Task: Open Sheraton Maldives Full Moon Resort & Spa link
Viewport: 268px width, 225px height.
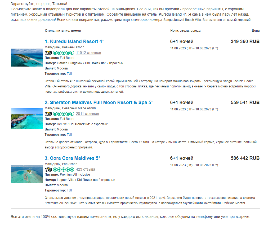Action: pos(99,102)
